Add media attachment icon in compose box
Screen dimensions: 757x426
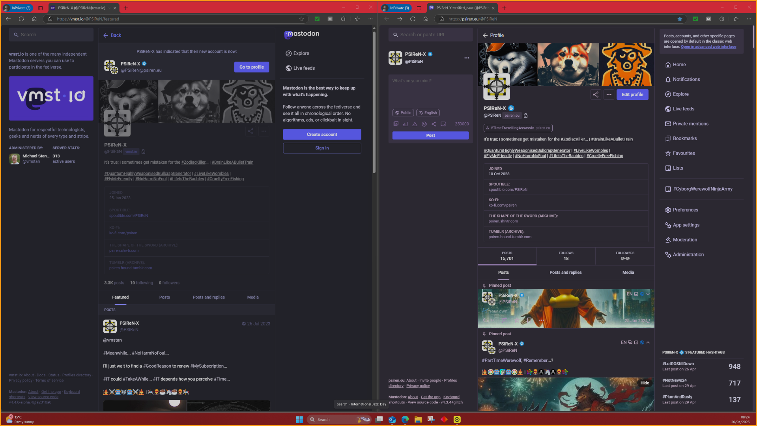click(396, 124)
